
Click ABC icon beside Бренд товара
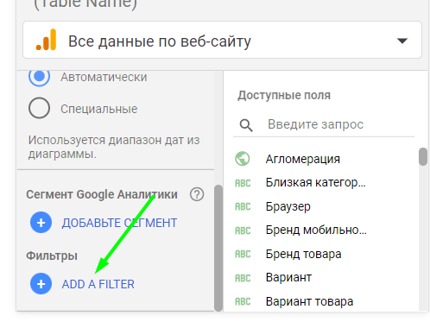click(x=243, y=254)
